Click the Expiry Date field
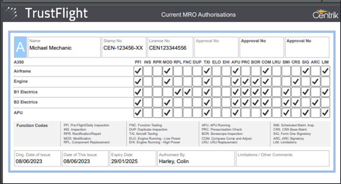The width and height of the screenshot is (341, 184). (x=133, y=158)
